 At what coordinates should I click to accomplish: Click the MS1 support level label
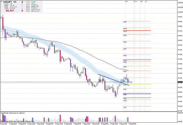click(125, 89)
